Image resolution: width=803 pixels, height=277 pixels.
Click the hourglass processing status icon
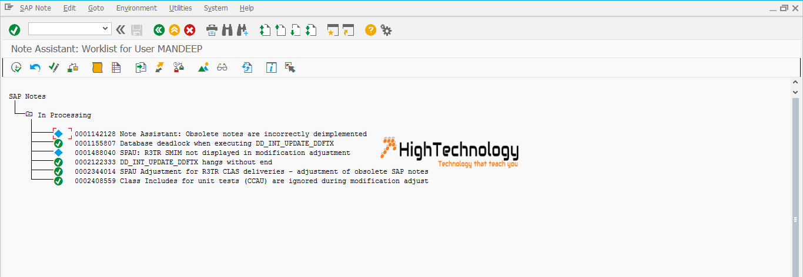179,67
